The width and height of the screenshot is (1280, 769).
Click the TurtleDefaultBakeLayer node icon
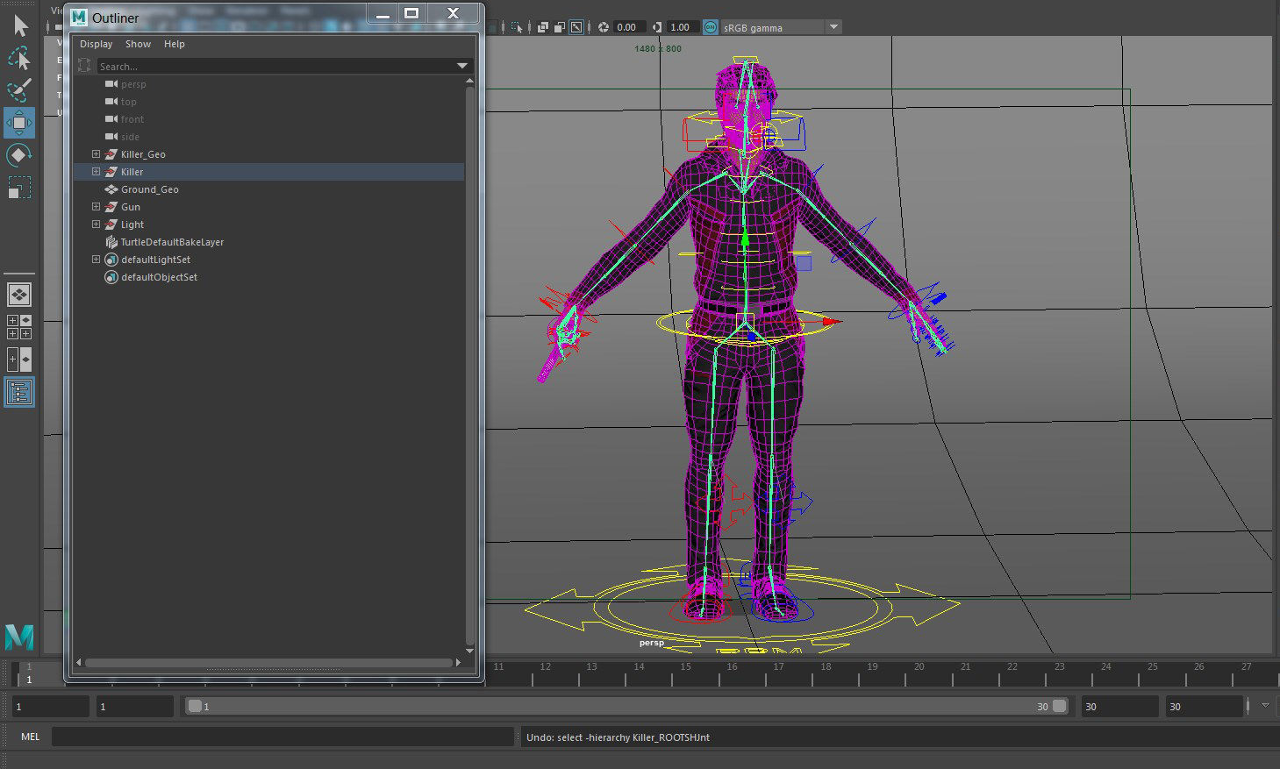(x=111, y=242)
